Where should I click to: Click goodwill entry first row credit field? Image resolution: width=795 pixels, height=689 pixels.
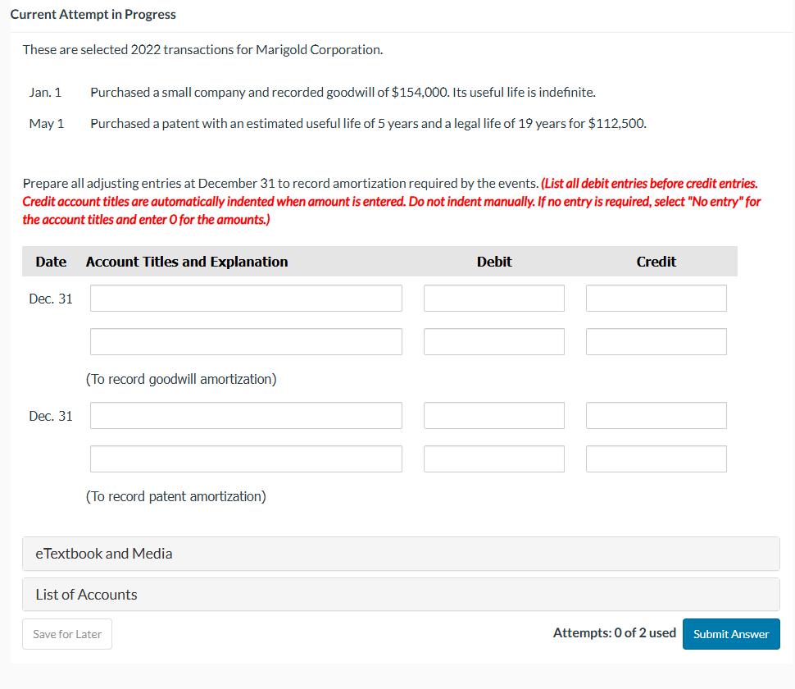point(656,299)
